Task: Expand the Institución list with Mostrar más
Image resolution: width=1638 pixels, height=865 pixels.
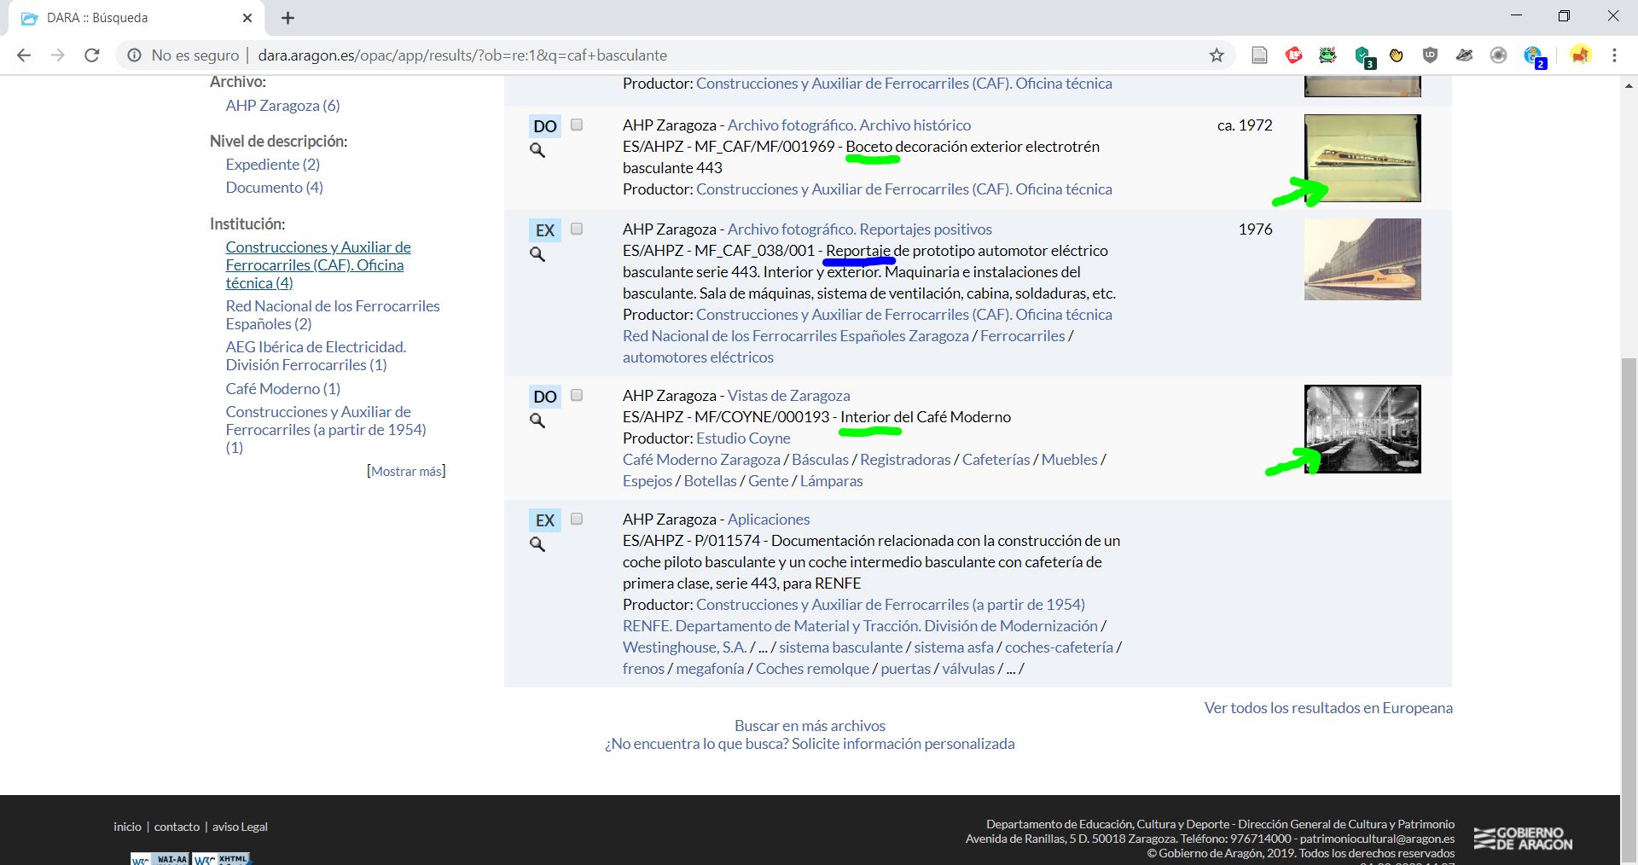Action: coord(406,471)
